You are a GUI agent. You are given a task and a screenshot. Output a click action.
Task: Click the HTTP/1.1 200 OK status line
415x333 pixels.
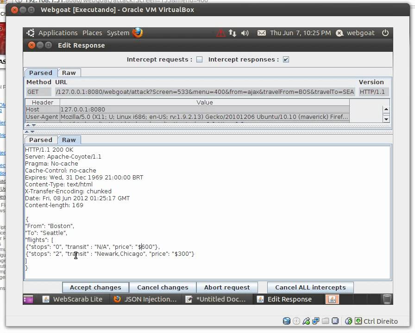[x=49, y=150]
